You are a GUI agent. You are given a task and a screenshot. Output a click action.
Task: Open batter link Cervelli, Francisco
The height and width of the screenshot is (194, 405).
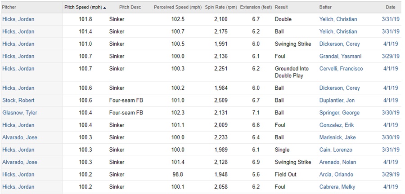click(341, 69)
